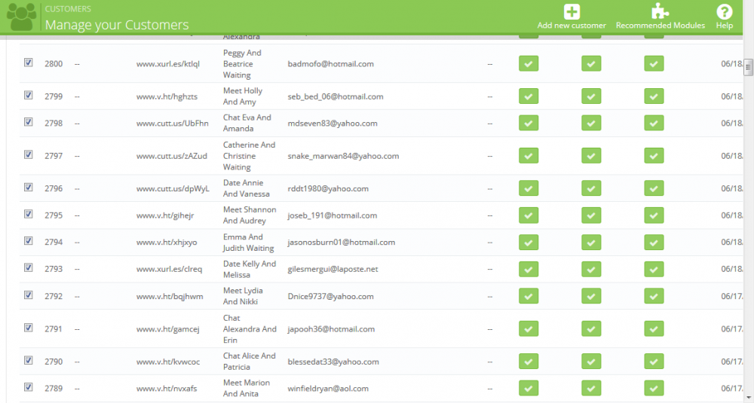754x403 pixels.
Task: Uncheck selection box for customer 2789
Action: point(29,387)
